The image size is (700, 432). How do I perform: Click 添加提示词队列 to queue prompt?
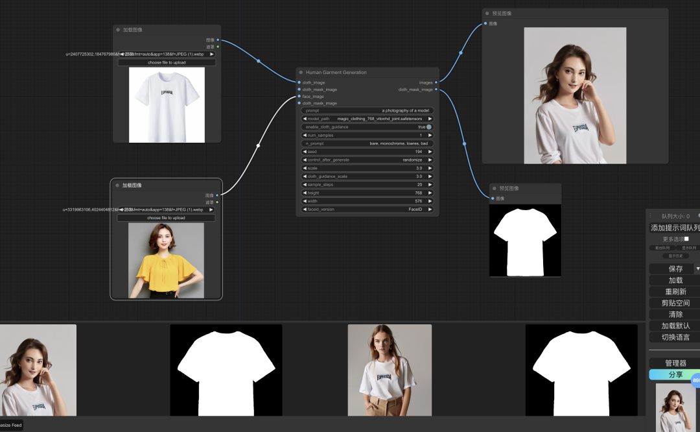[675, 228]
